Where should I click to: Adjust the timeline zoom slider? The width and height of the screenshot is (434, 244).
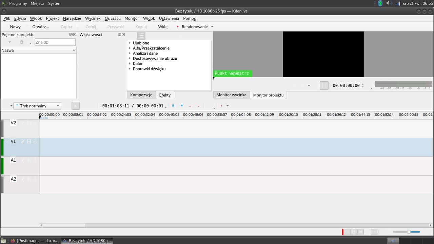[x=407, y=232]
